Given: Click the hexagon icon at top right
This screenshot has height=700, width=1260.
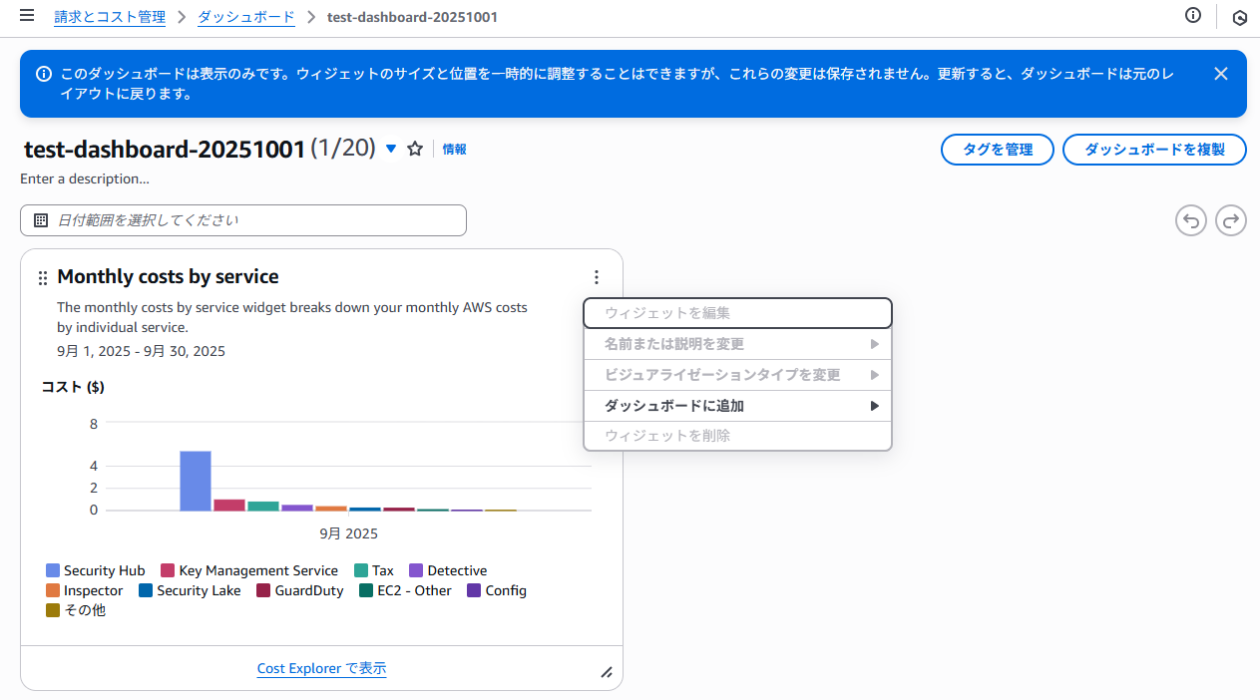Looking at the screenshot, I should (1240, 17).
